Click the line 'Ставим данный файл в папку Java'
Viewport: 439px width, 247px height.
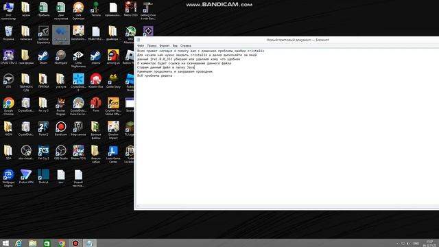tap(165, 67)
